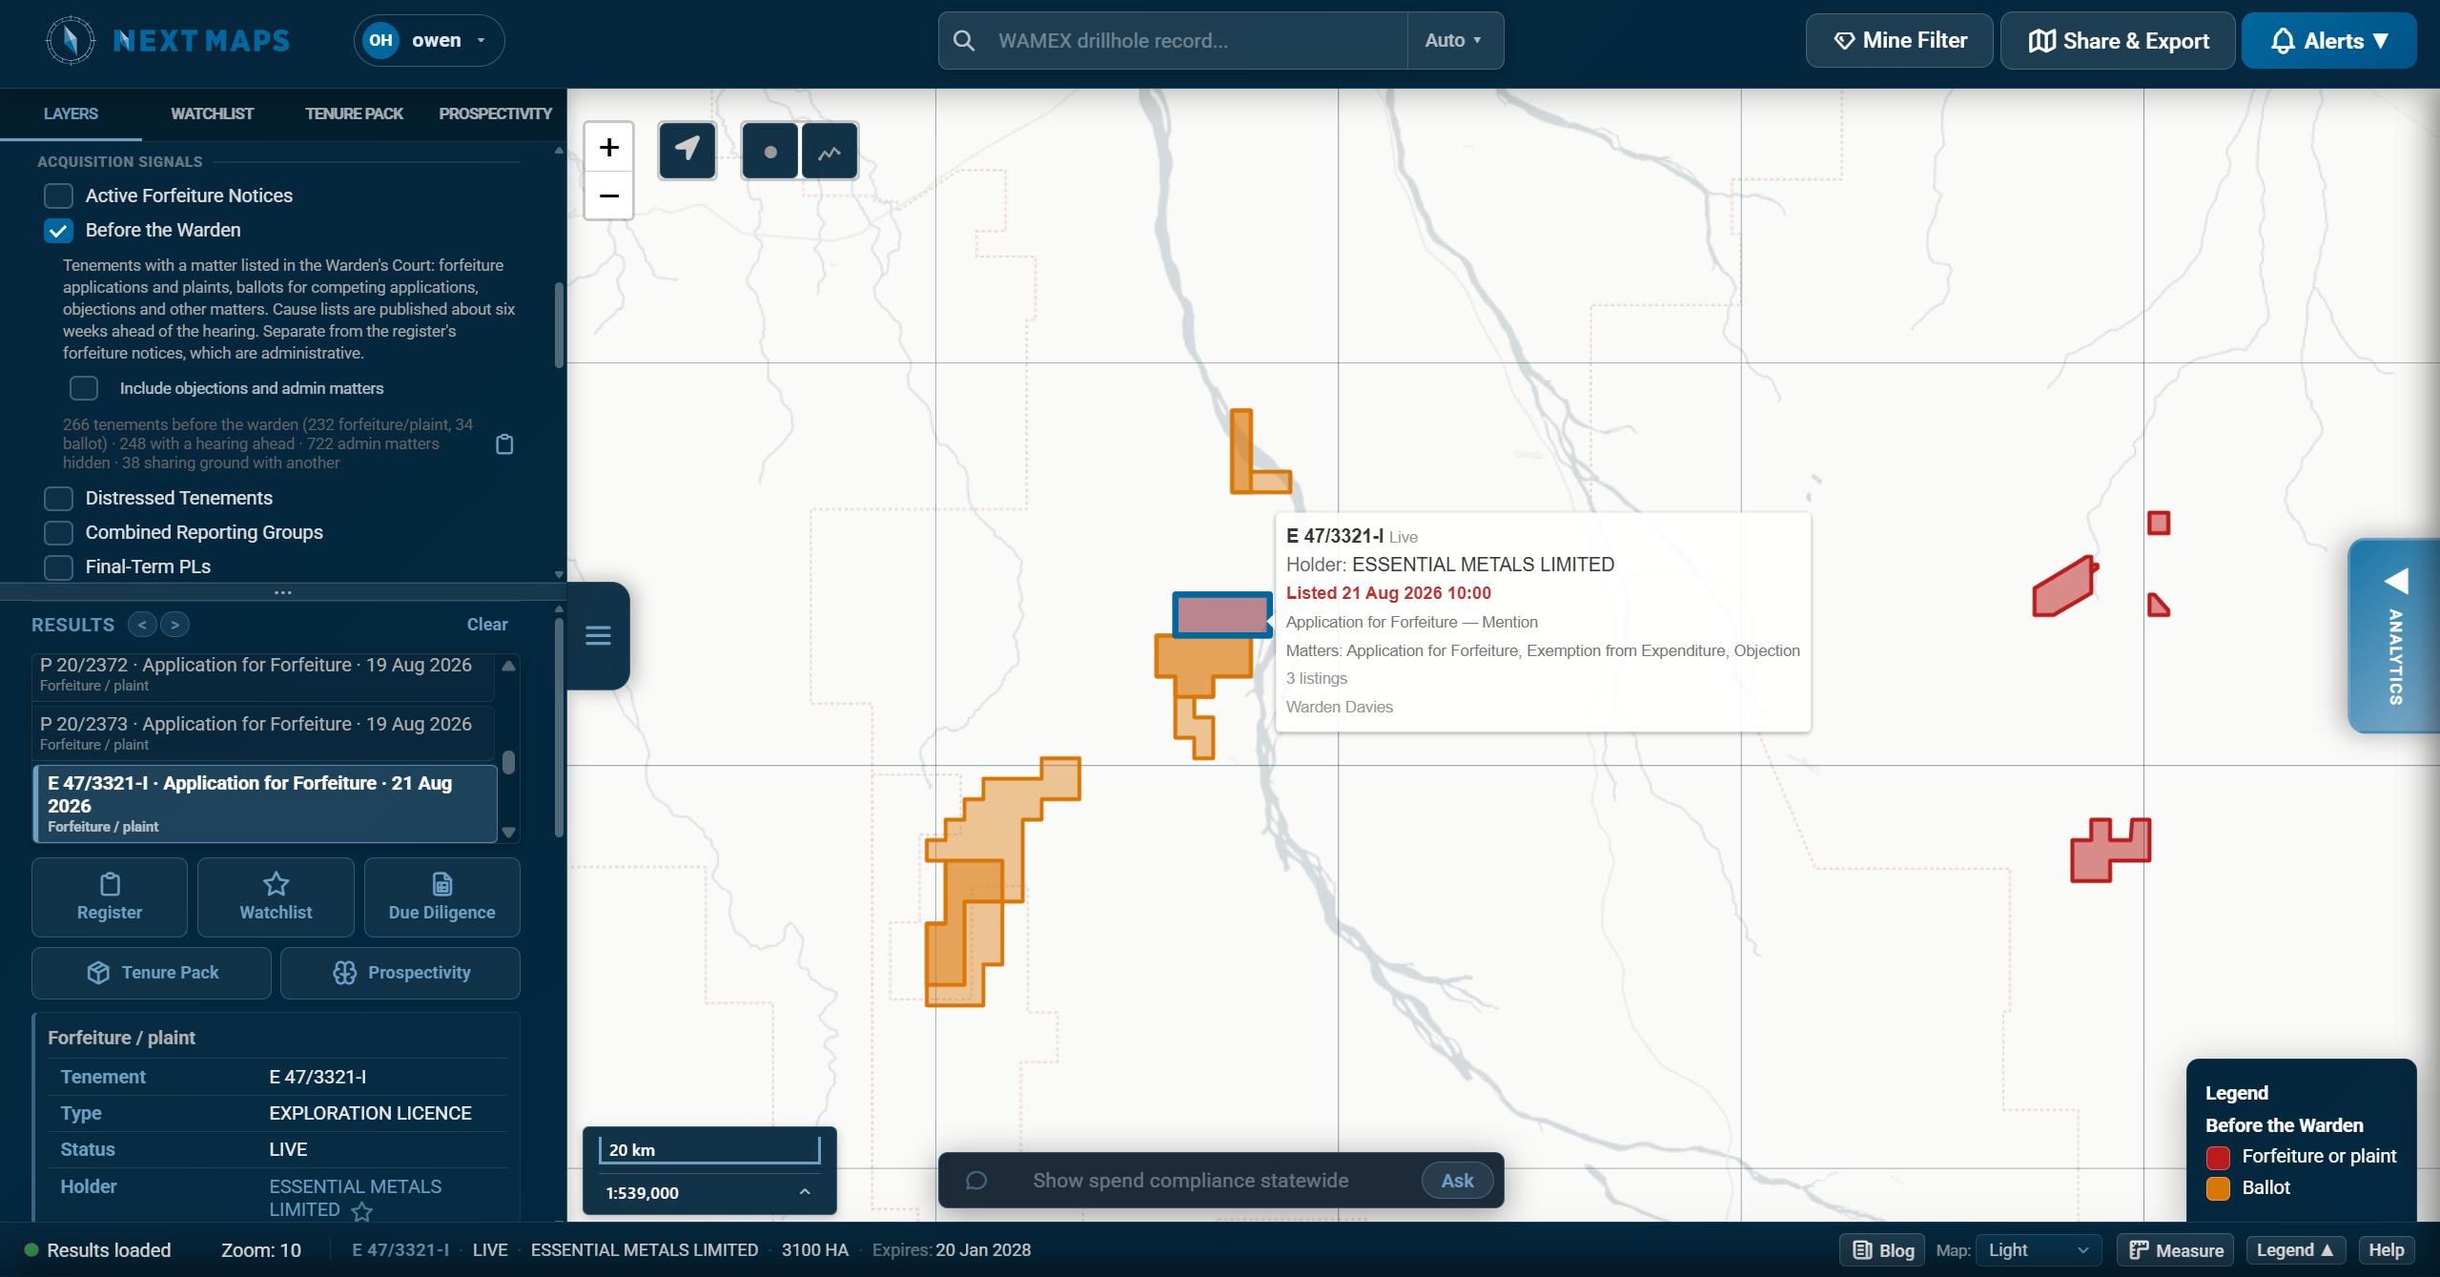Viewport: 2440px width, 1277px height.
Task: Click the orange Ballot legend swatch
Action: coord(2218,1188)
